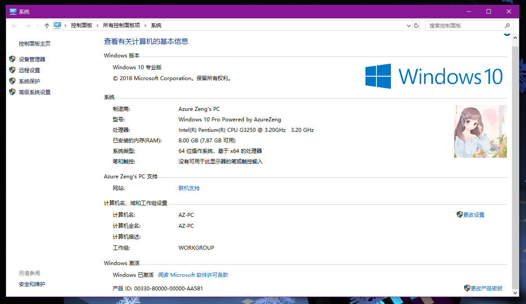Click the product ID 00330-80000-00000-AA581
Screen dimensions: 526x304
[x=168, y=288]
